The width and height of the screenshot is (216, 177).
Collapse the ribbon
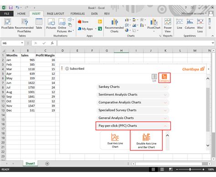click(212, 36)
